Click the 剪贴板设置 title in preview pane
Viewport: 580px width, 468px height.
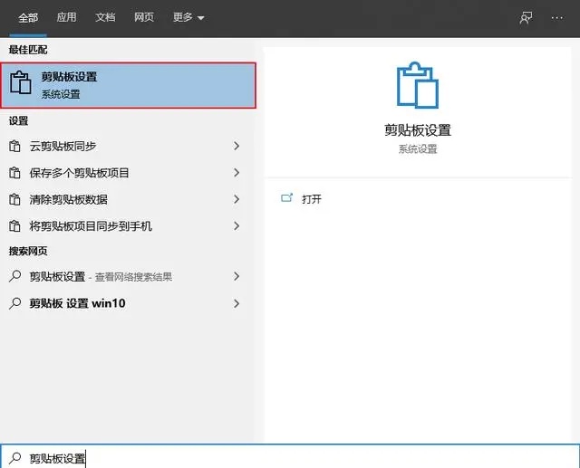[x=418, y=130]
